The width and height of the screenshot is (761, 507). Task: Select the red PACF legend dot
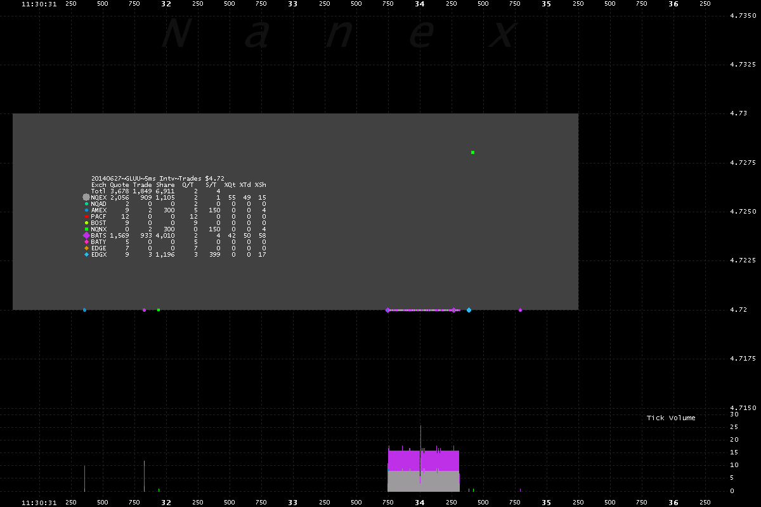click(x=86, y=217)
